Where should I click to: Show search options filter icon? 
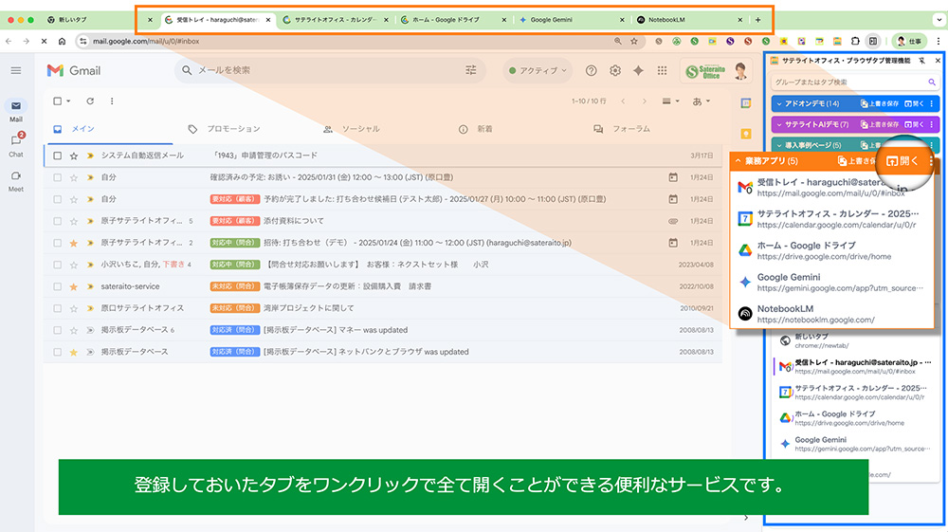point(471,71)
